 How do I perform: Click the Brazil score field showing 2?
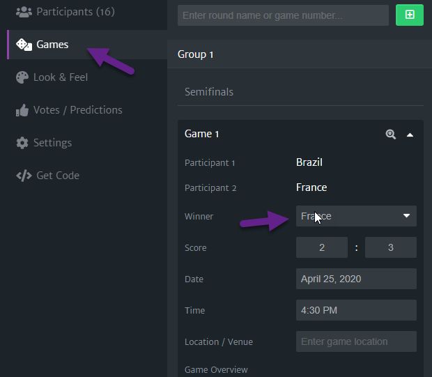click(321, 247)
